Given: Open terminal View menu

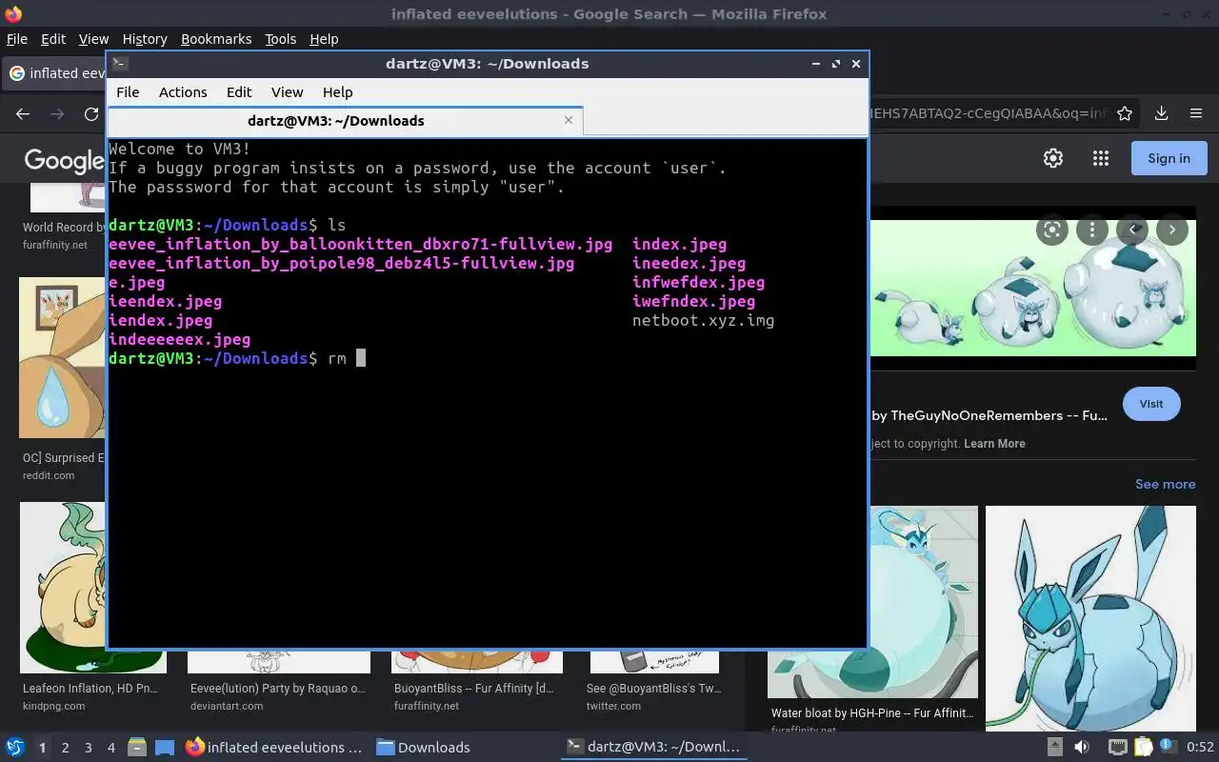Looking at the screenshot, I should pyautogui.click(x=287, y=92).
